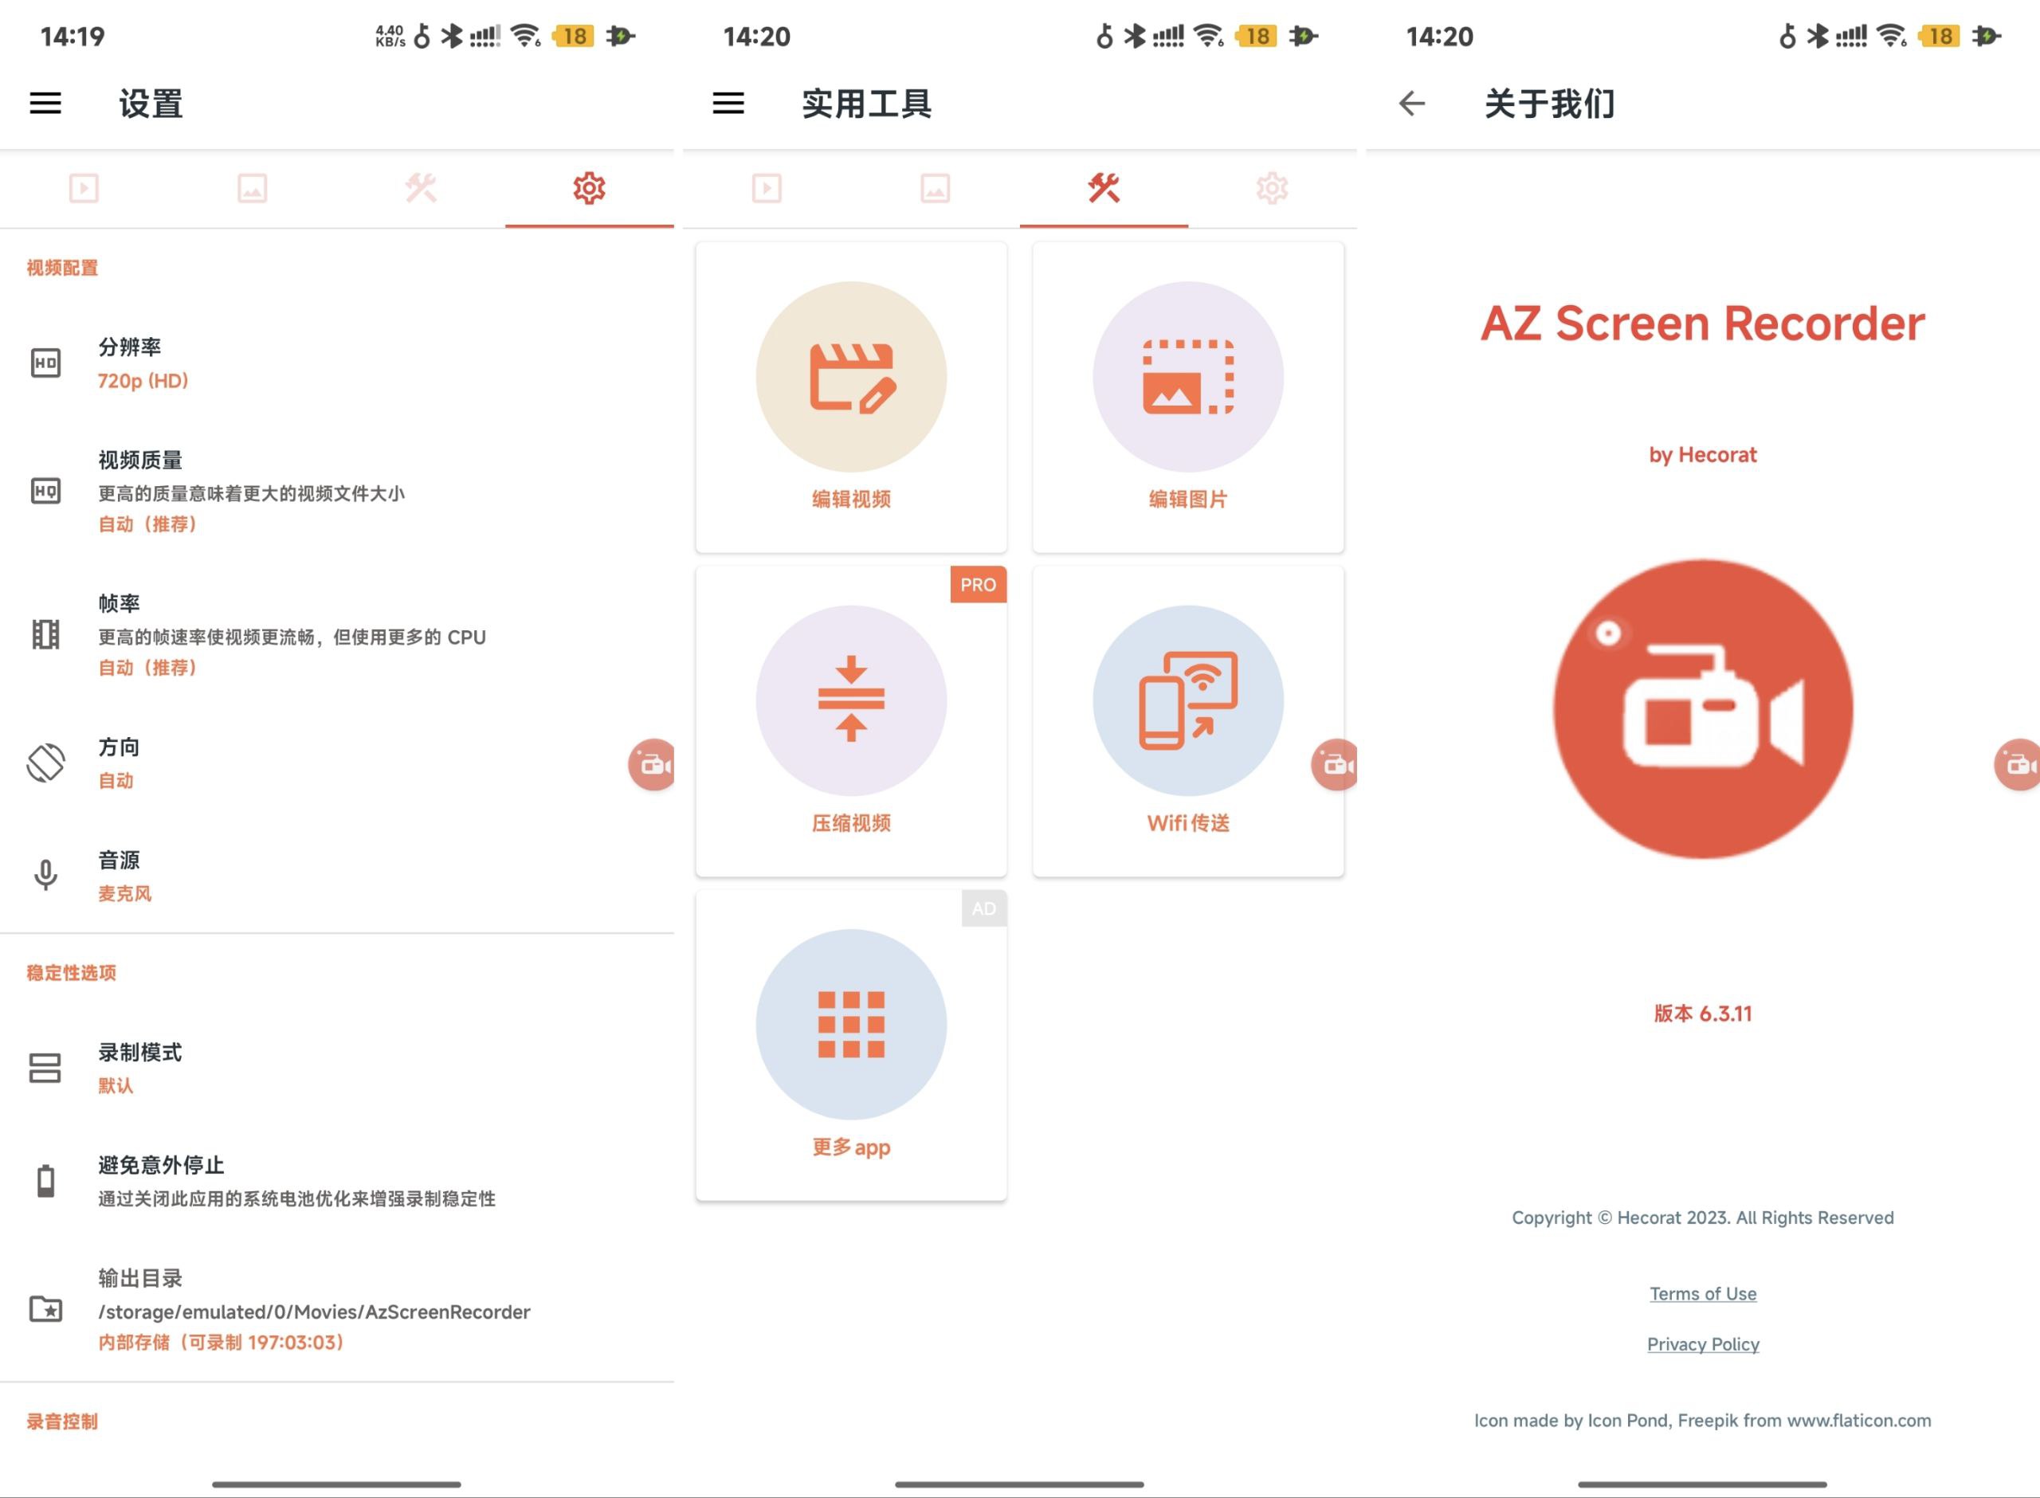Switch to video playback tab in 设置
2040x1498 pixels.
point(82,188)
